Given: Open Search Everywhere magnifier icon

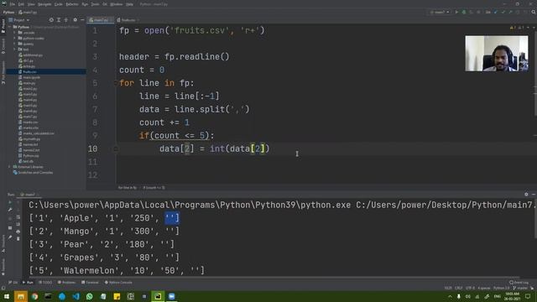Looking at the screenshot, I should point(534,12).
